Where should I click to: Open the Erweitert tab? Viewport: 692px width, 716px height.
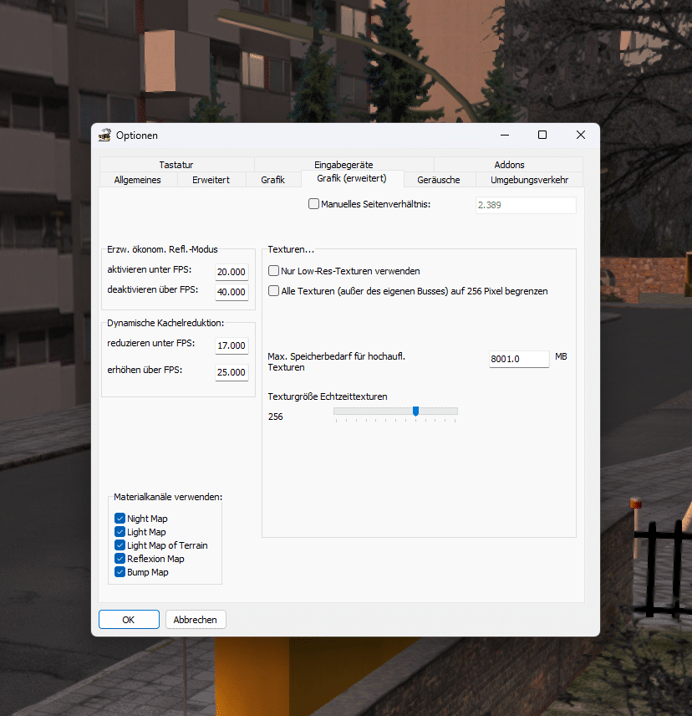pyautogui.click(x=211, y=180)
